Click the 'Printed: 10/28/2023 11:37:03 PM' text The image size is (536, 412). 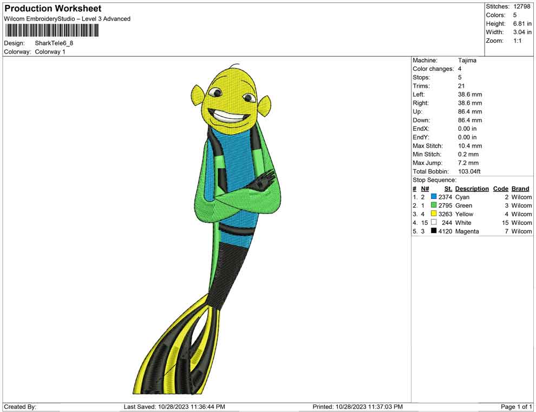[x=357, y=407]
